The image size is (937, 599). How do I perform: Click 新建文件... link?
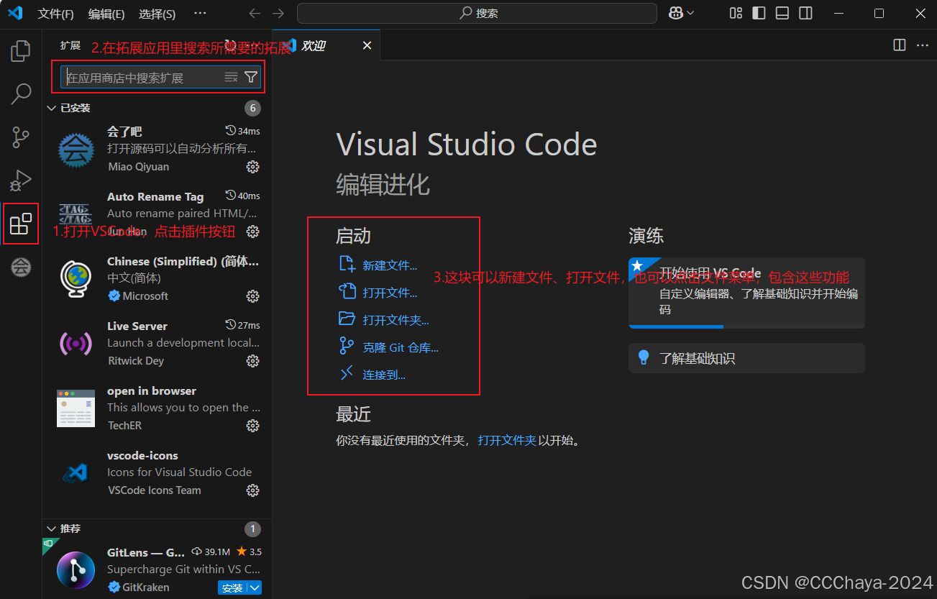(390, 265)
